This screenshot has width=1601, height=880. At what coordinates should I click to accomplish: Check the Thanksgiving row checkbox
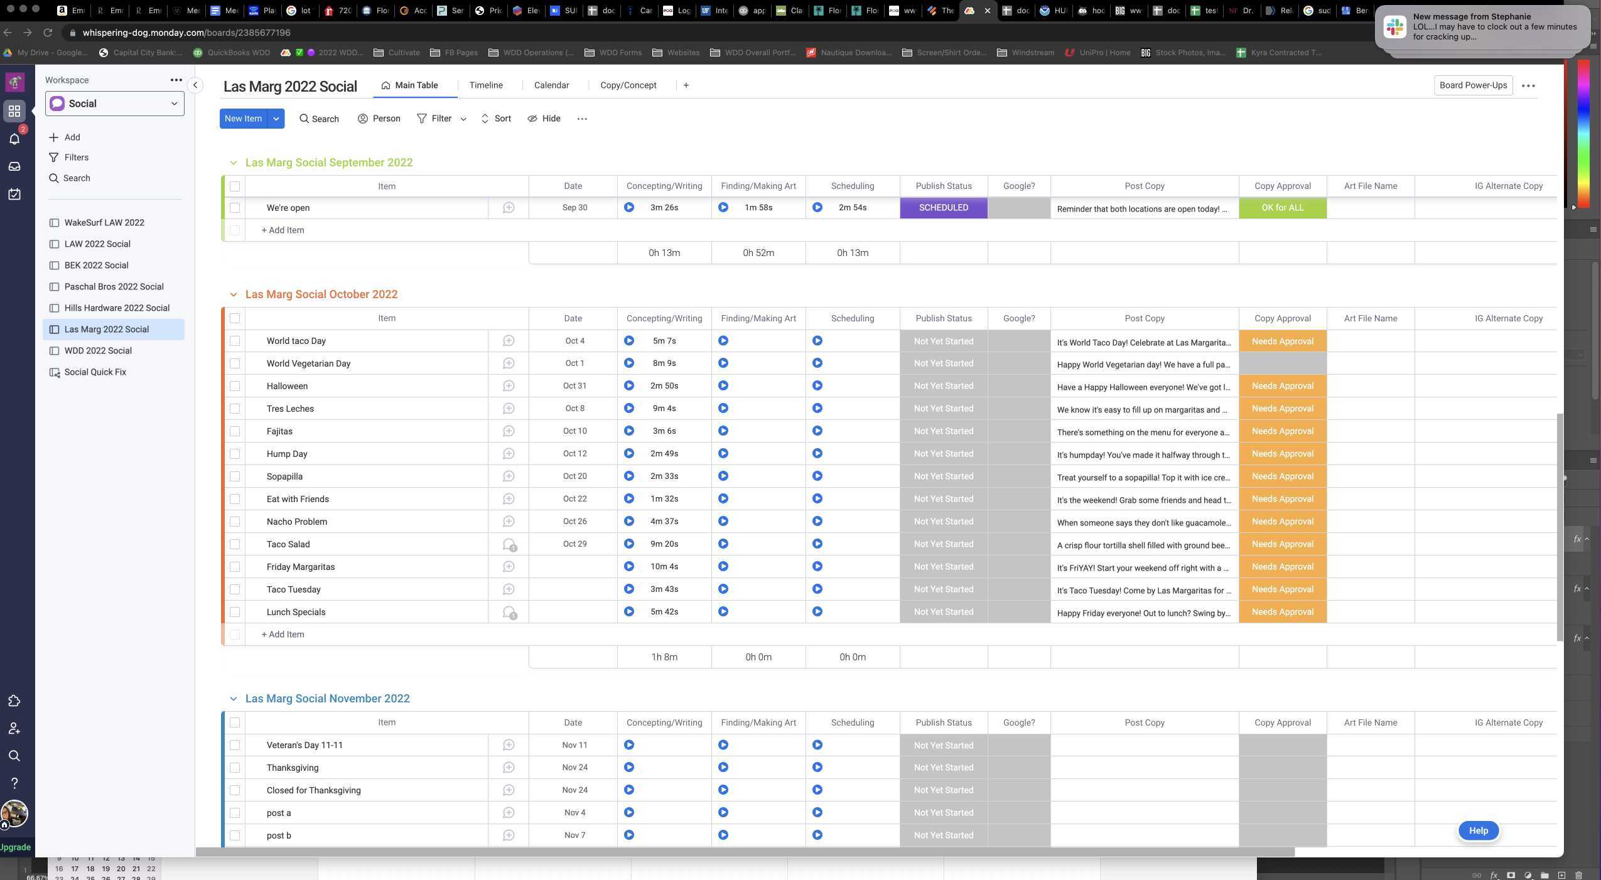point(235,768)
